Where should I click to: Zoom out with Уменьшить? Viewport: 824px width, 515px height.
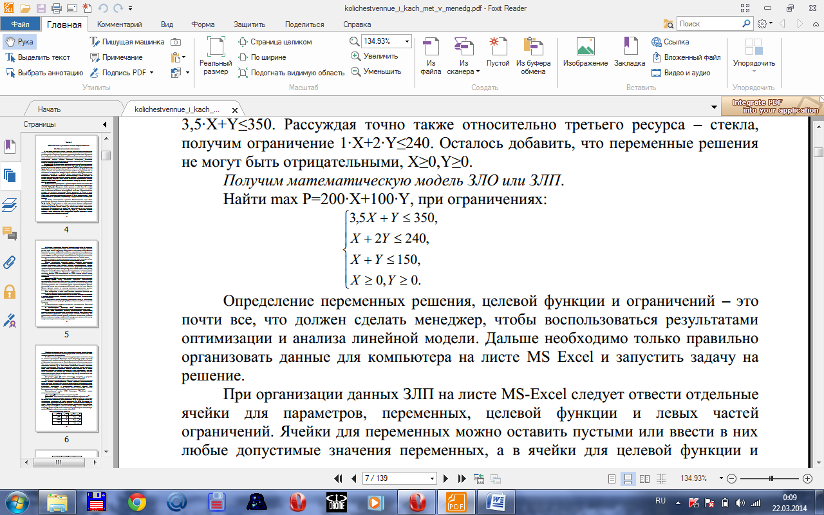pyautogui.click(x=375, y=71)
